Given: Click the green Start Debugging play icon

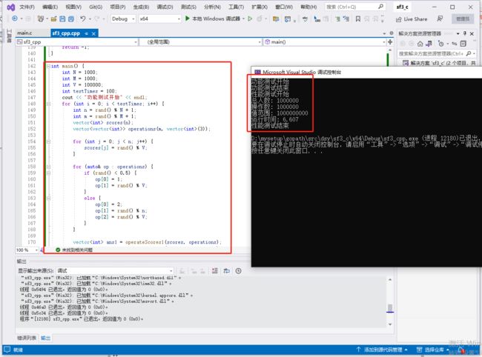Looking at the screenshot, I should [187, 19].
